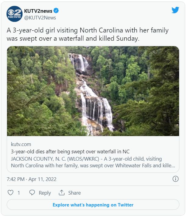The image size is (187, 218).
Task: Like the tweet with the heart icon
Action: [10, 193]
